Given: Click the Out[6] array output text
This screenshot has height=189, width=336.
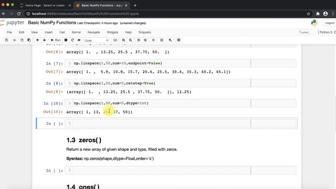Looking at the screenshot, I should [118, 52].
